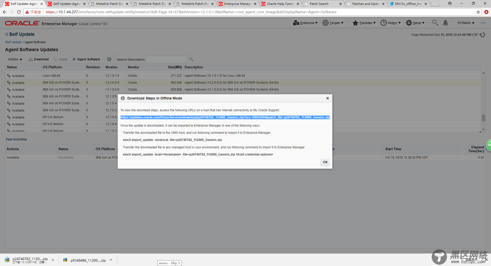Click the browser reload icon
Image resolution: width=491 pixels, height=266 pixels.
(x=19, y=12)
